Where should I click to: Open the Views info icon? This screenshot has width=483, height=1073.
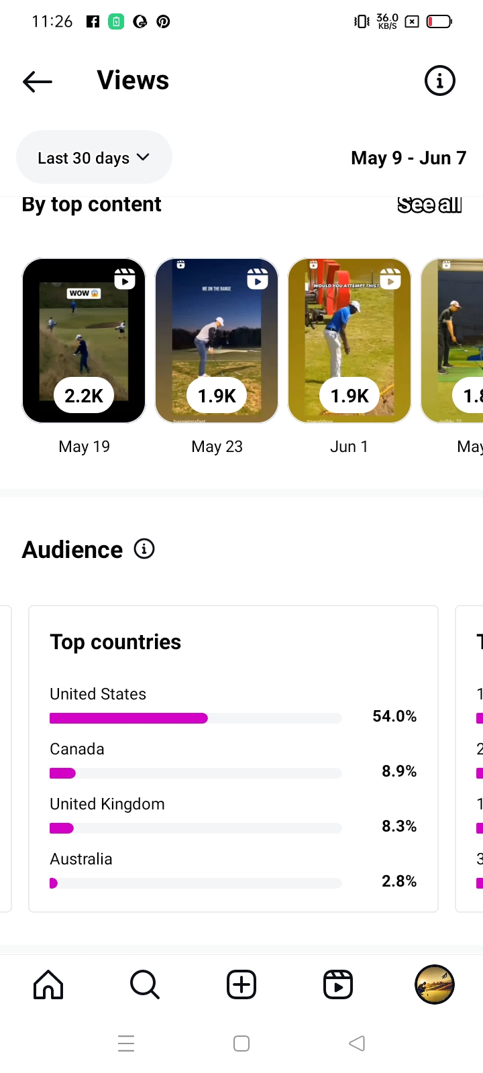point(439,81)
